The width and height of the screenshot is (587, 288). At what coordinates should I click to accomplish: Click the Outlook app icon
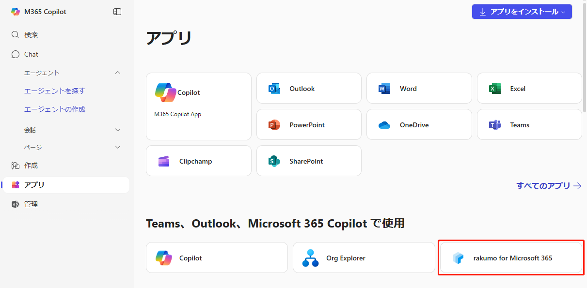point(274,89)
